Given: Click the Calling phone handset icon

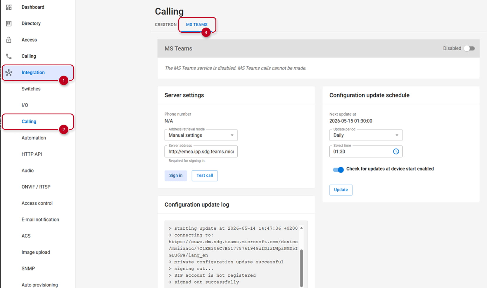Looking at the screenshot, I should pyautogui.click(x=9, y=56).
